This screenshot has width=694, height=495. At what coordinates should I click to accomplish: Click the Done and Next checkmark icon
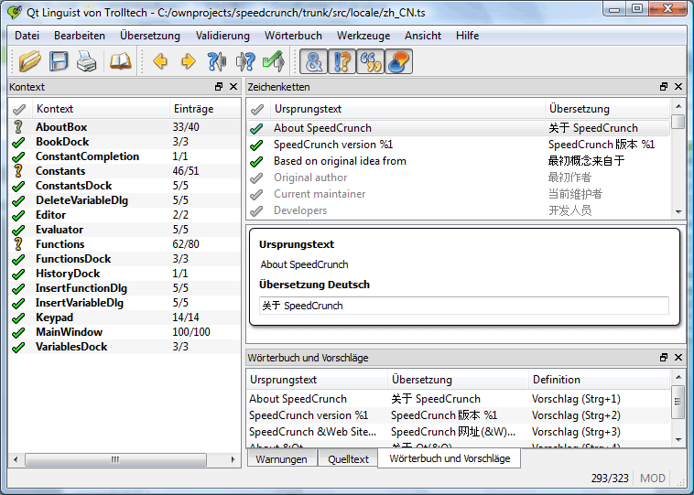[x=274, y=61]
